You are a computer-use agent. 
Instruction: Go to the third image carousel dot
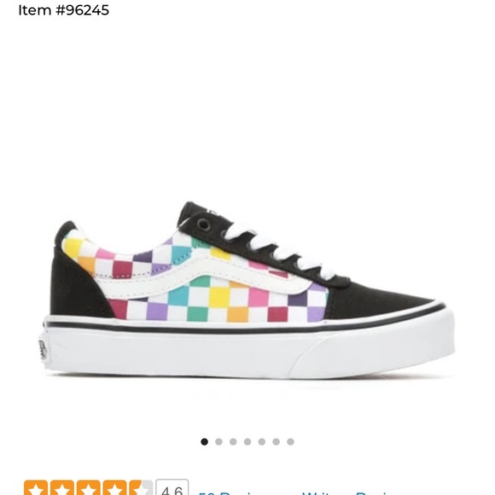point(233,441)
